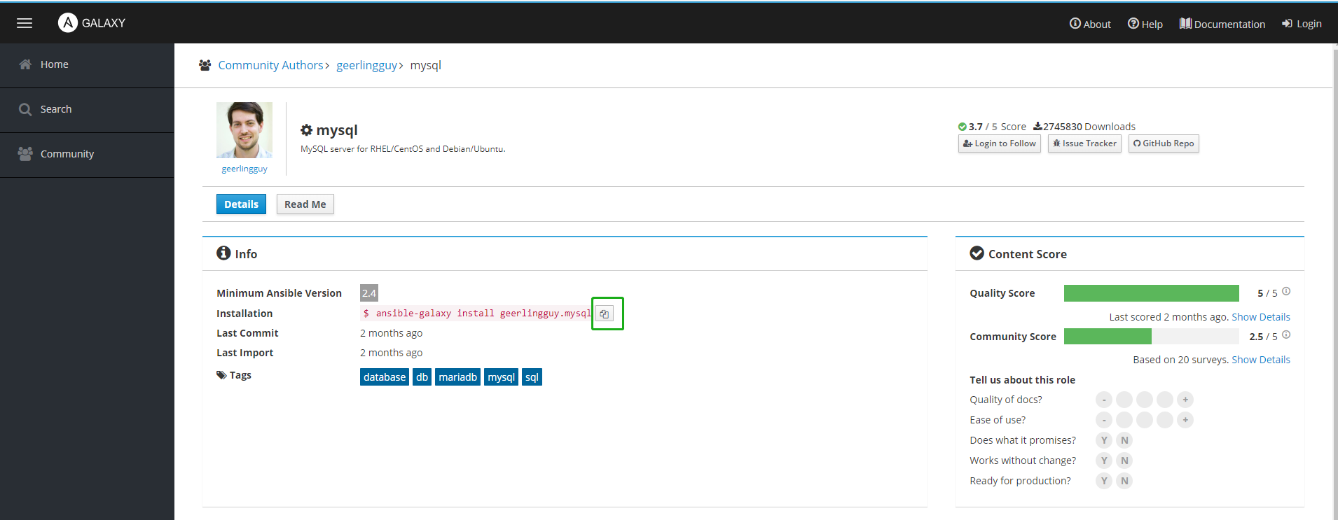Click Community Score info icon
The width and height of the screenshot is (1338, 520).
click(x=1286, y=335)
